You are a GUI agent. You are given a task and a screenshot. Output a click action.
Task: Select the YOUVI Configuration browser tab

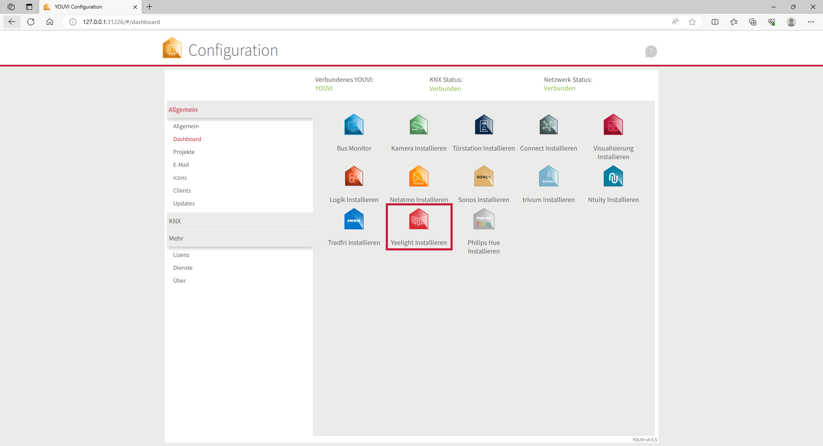point(90,7)
